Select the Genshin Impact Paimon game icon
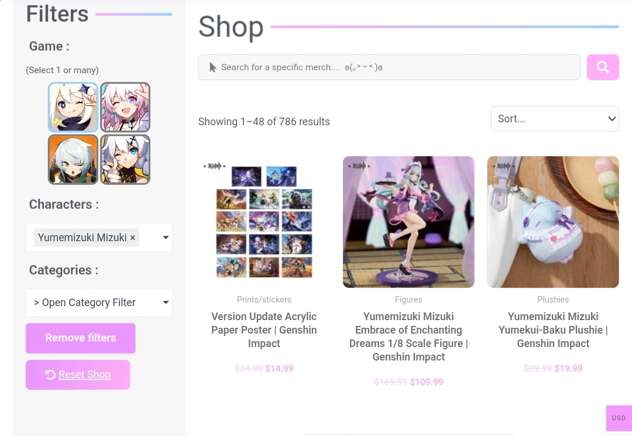 (73, 107)
